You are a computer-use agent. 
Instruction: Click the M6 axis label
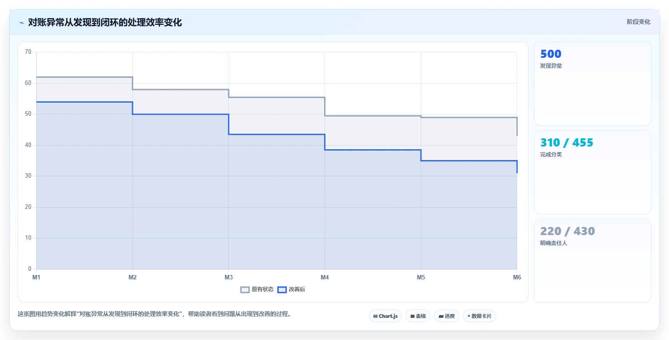[517, 277]
